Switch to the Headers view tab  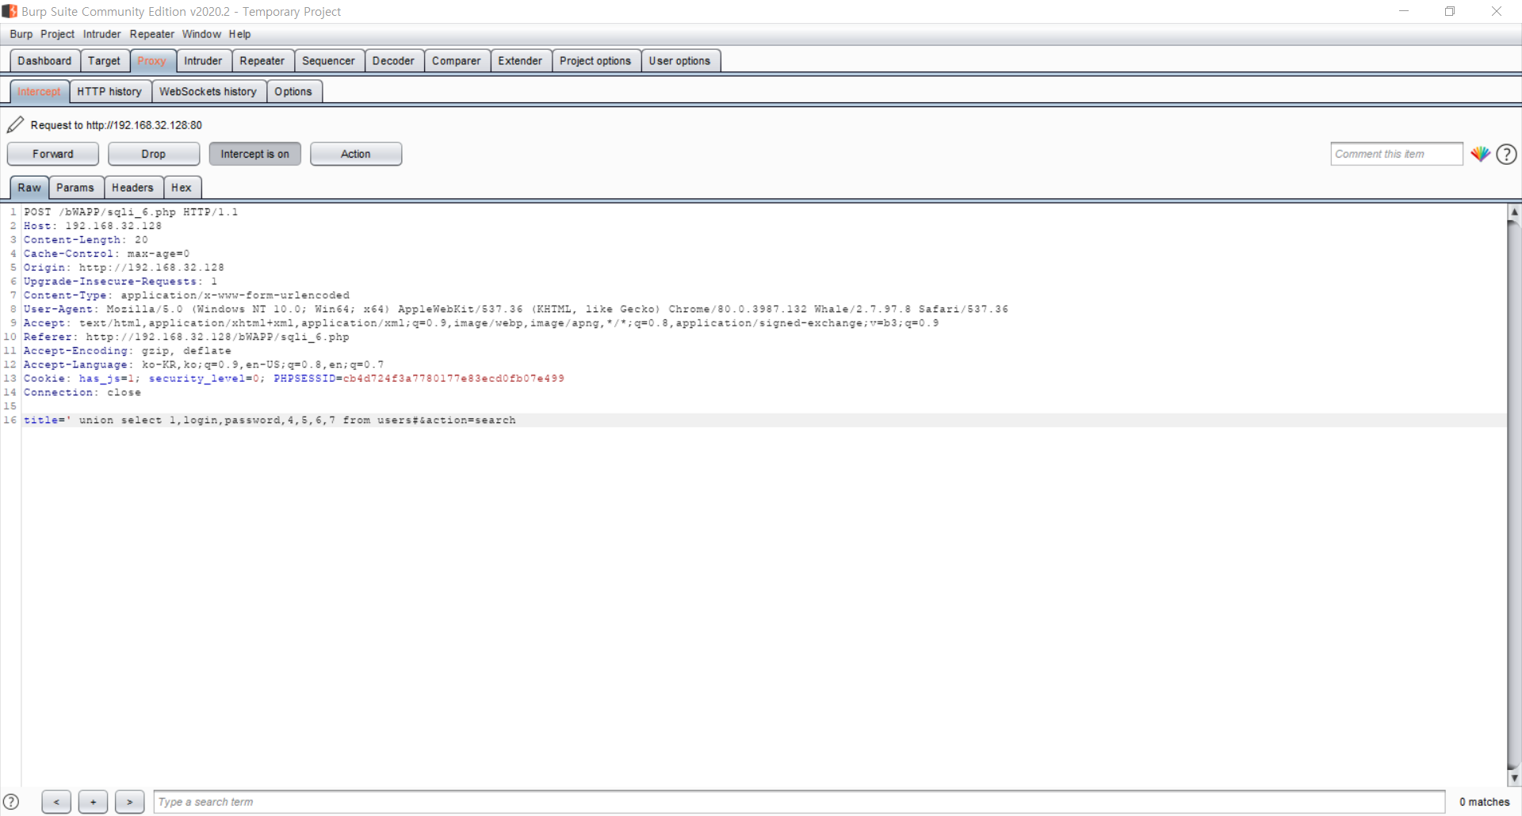point(132,188)
